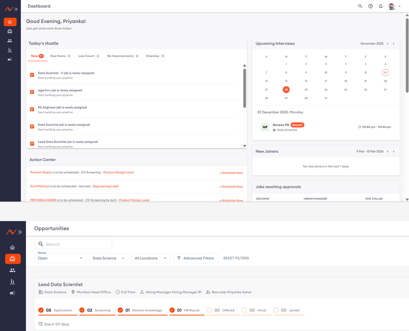The height and width of the screenshot is (331, 409).
Task: Open Lead Data Scientist job title
Action: pyautogui.click(x=61, y=285)
